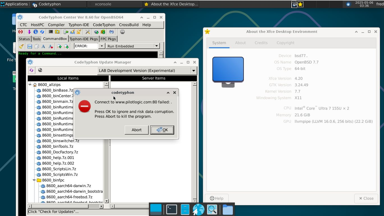Switch to the Copyright tab in Xfce window
The width and height of the screenshot is (384, 216).
click(x=285, y=43)
